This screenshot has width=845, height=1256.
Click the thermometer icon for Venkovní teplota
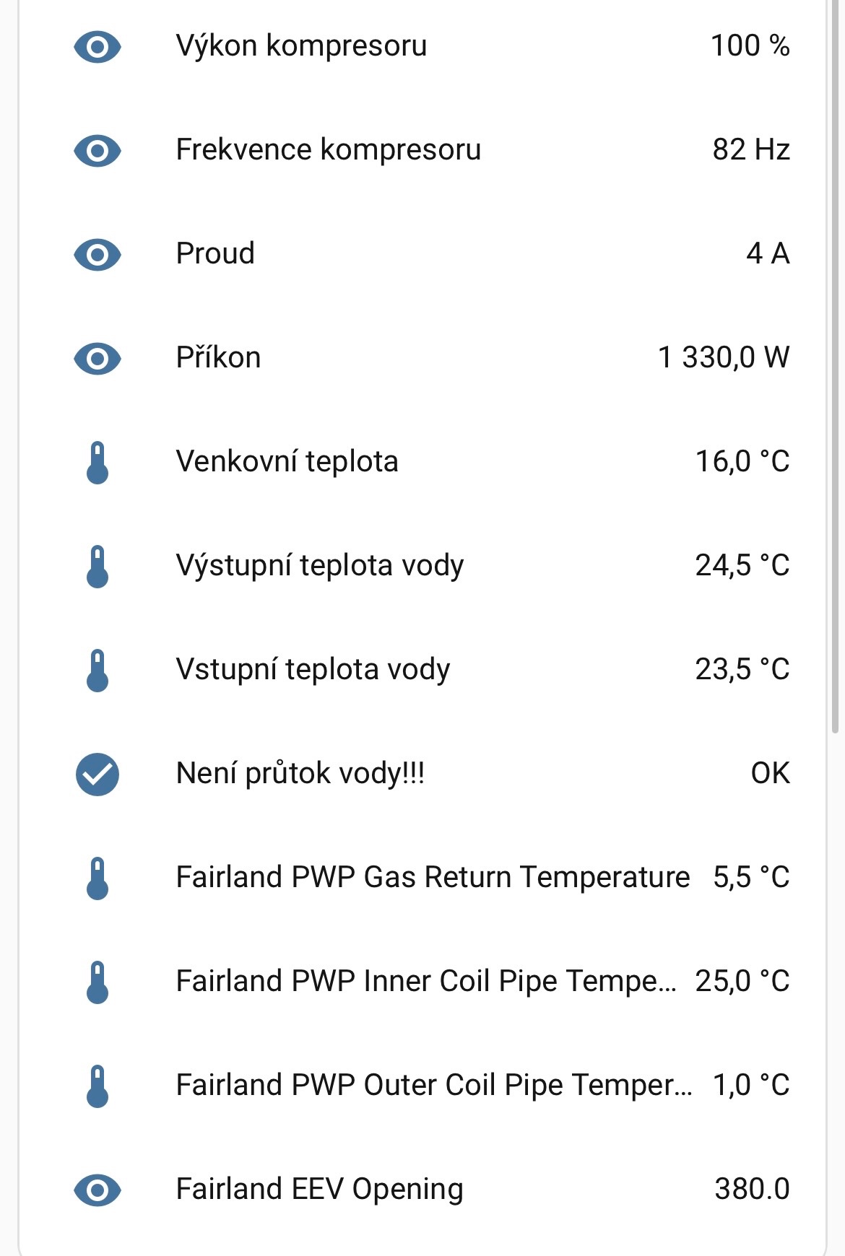coord(97,463)
